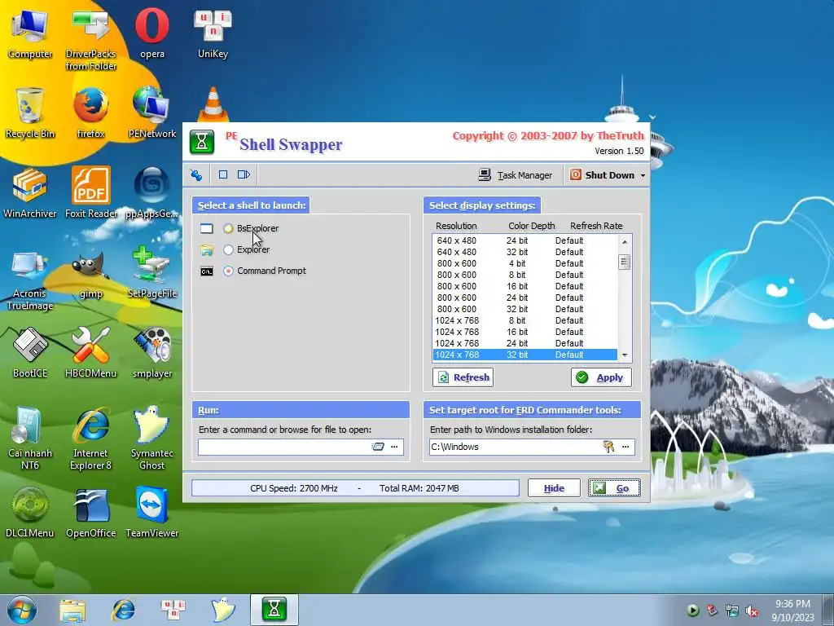This screenshot has width=834, height=626.
Task: Open Symantec Ghost desktop icon
Action: point(152,439)
